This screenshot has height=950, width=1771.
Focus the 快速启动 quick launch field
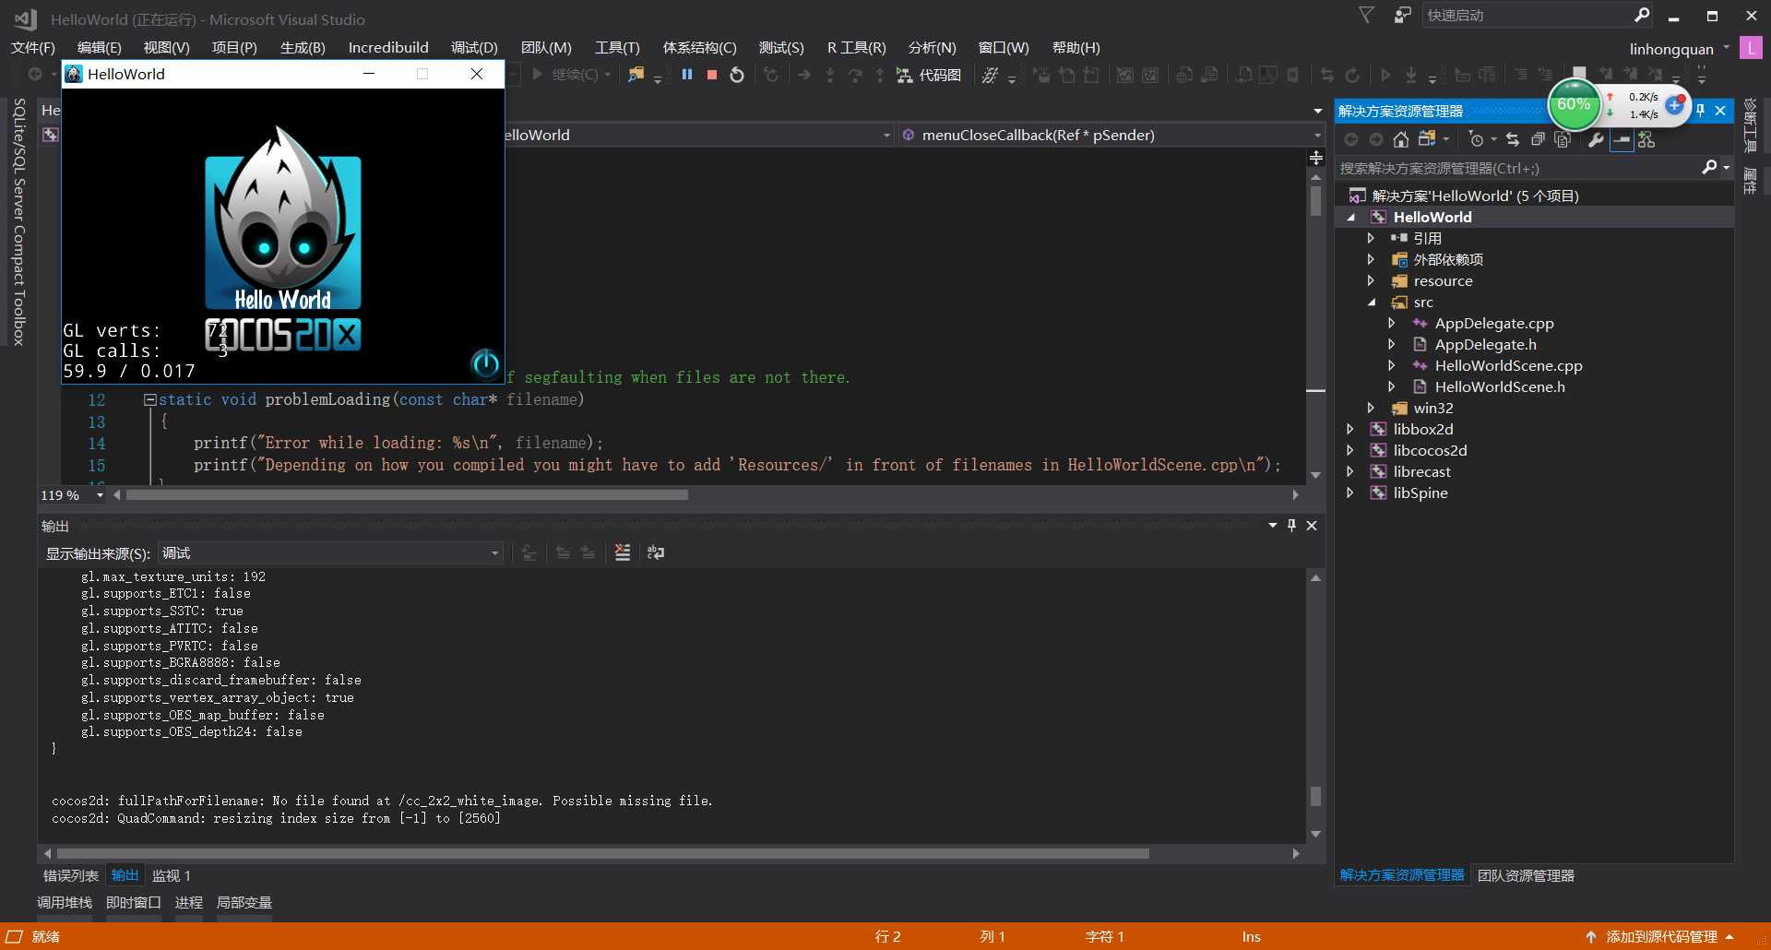pos(1527,15)
